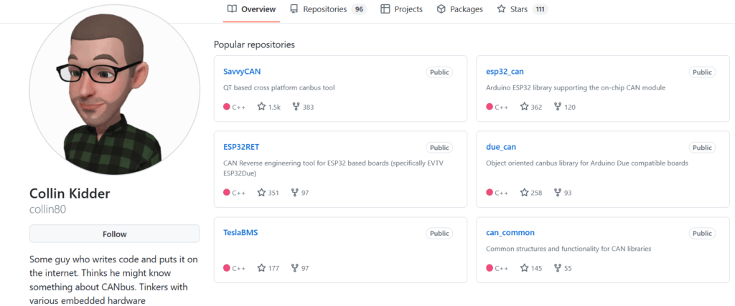This screenshot has height=306, width=735.
Task: Click the star icon on SavvyCAN
Action: [x=261, y=107]
